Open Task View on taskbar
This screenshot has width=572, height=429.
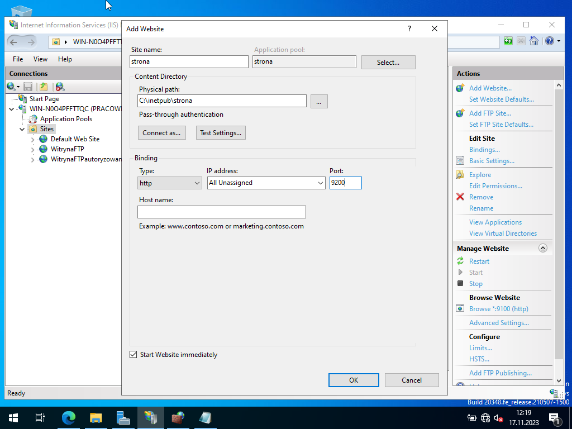[x=40, y=418]
